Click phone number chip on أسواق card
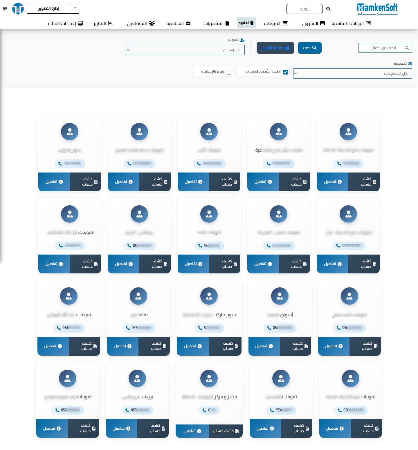 280,328
